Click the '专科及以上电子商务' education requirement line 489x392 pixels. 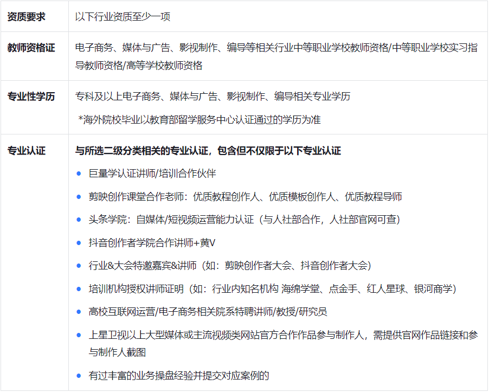point(213,97)
